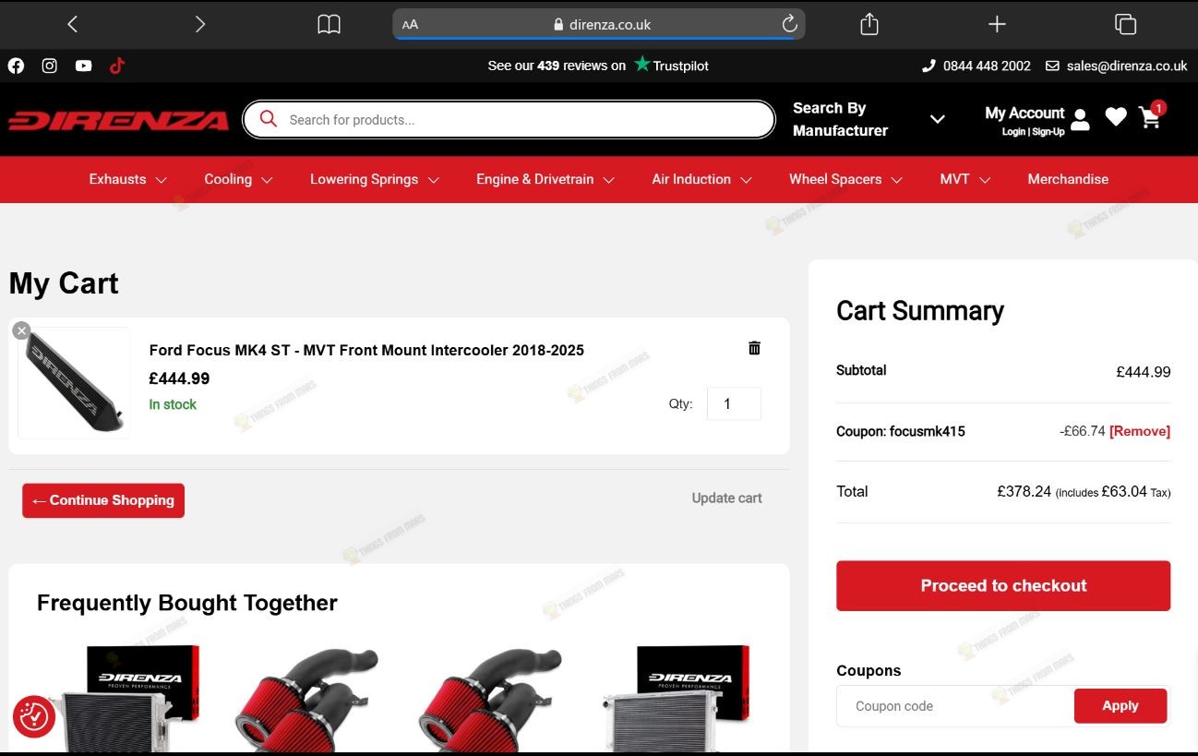Open the third product, a red induction kit

click(x=490, y=700)
